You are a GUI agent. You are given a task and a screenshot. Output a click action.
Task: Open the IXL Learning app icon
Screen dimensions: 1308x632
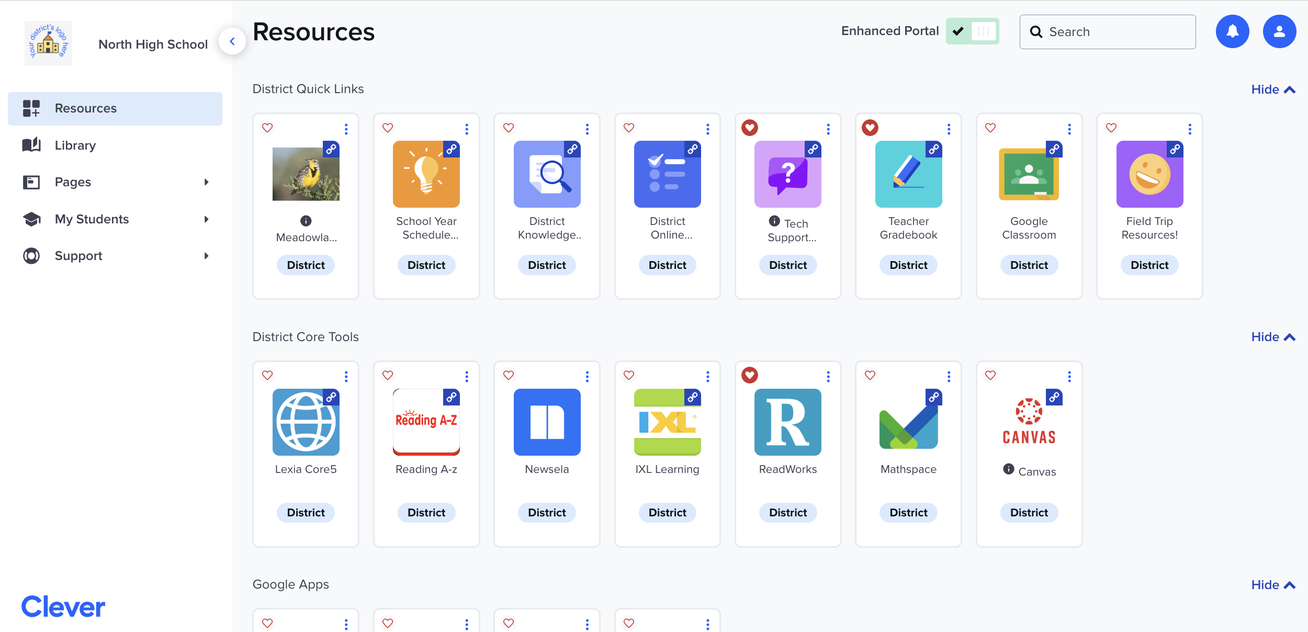click(667, 422)
